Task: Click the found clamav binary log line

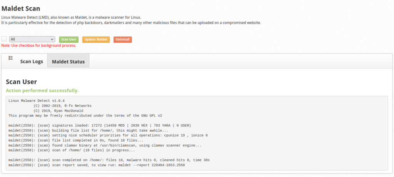Action: coord(105,145)
